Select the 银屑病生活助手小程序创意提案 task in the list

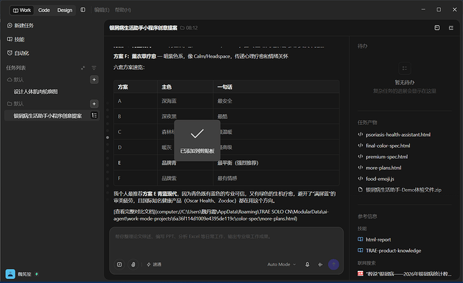[x=48, y=115]
